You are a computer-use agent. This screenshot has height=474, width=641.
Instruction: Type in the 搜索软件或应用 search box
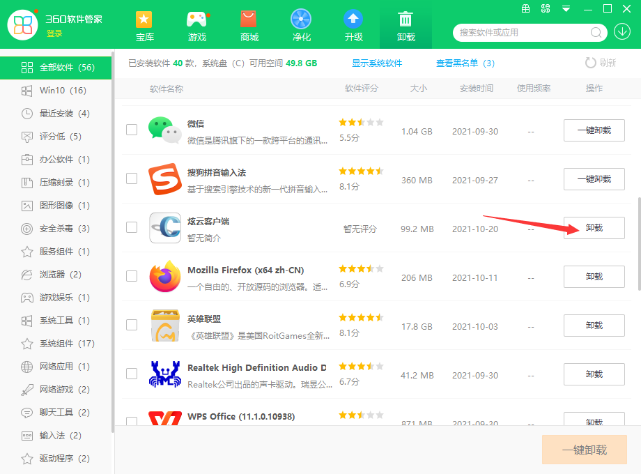click(523, 33)
